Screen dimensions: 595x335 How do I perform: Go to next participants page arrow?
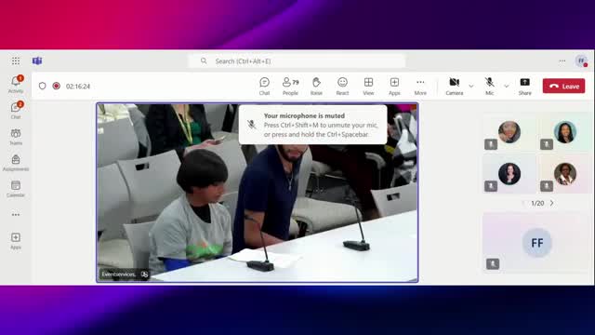click(x=551, y=203)
